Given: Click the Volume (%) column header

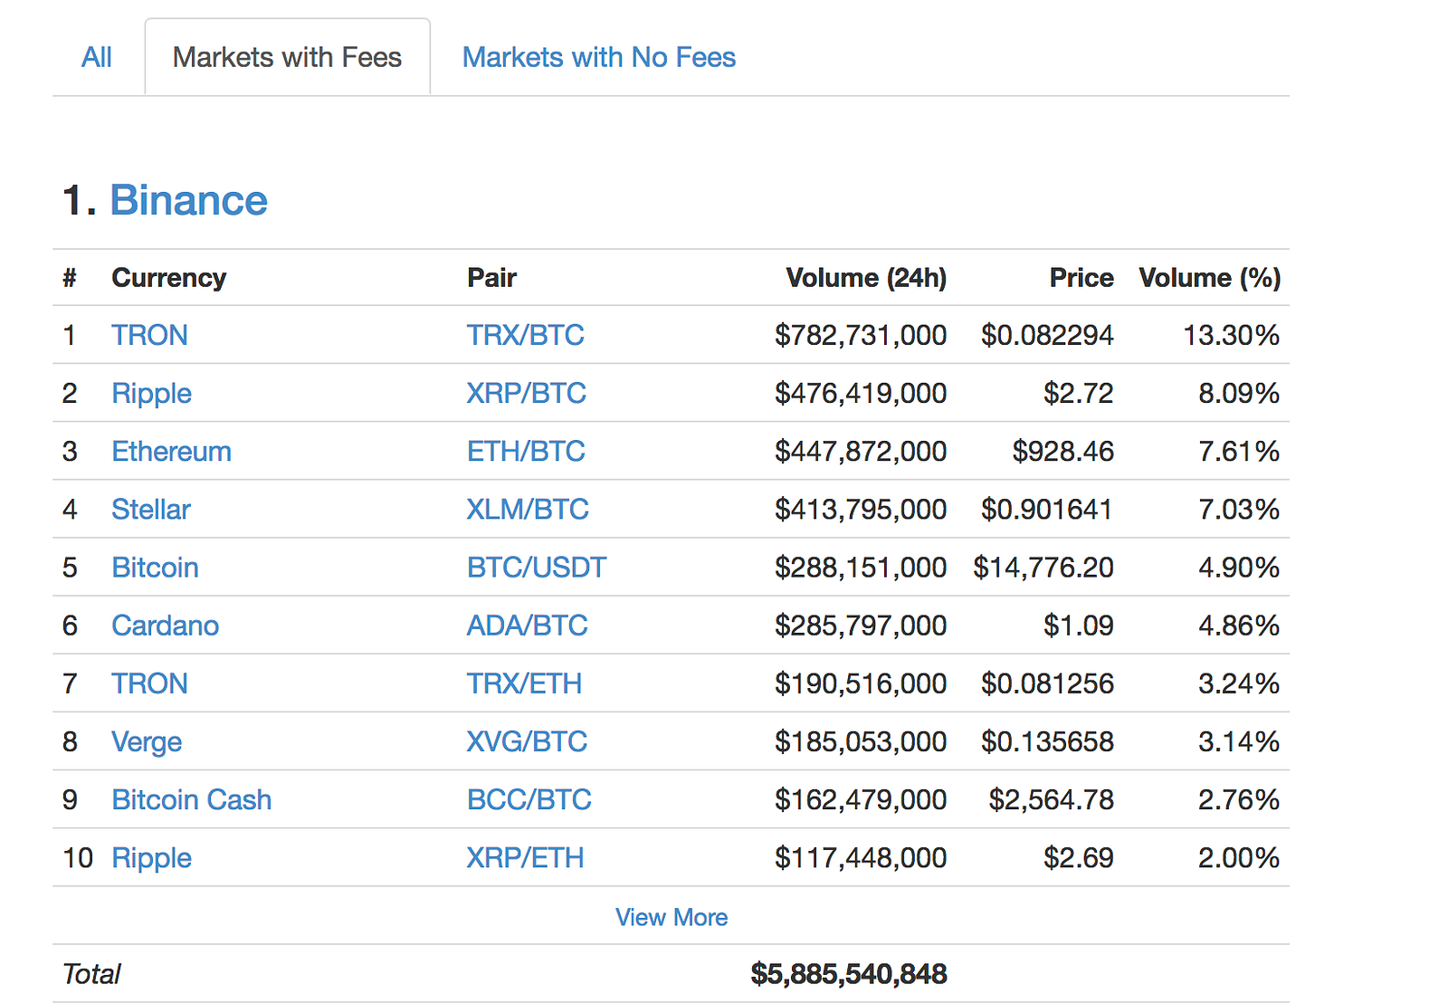Looking at the screenshot, I should (1209, 277).
